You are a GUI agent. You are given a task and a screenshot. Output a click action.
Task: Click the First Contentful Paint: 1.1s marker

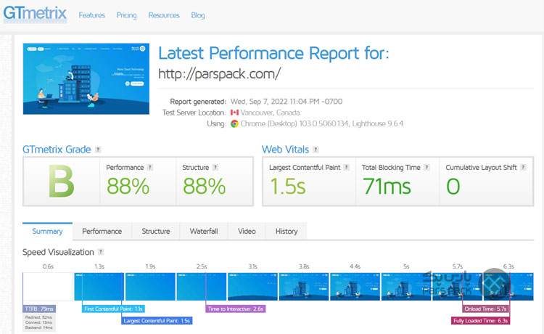(113, 309)
